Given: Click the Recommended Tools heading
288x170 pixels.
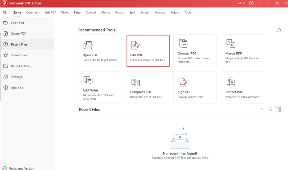Looking at the screenshot, I should (97, 30).
